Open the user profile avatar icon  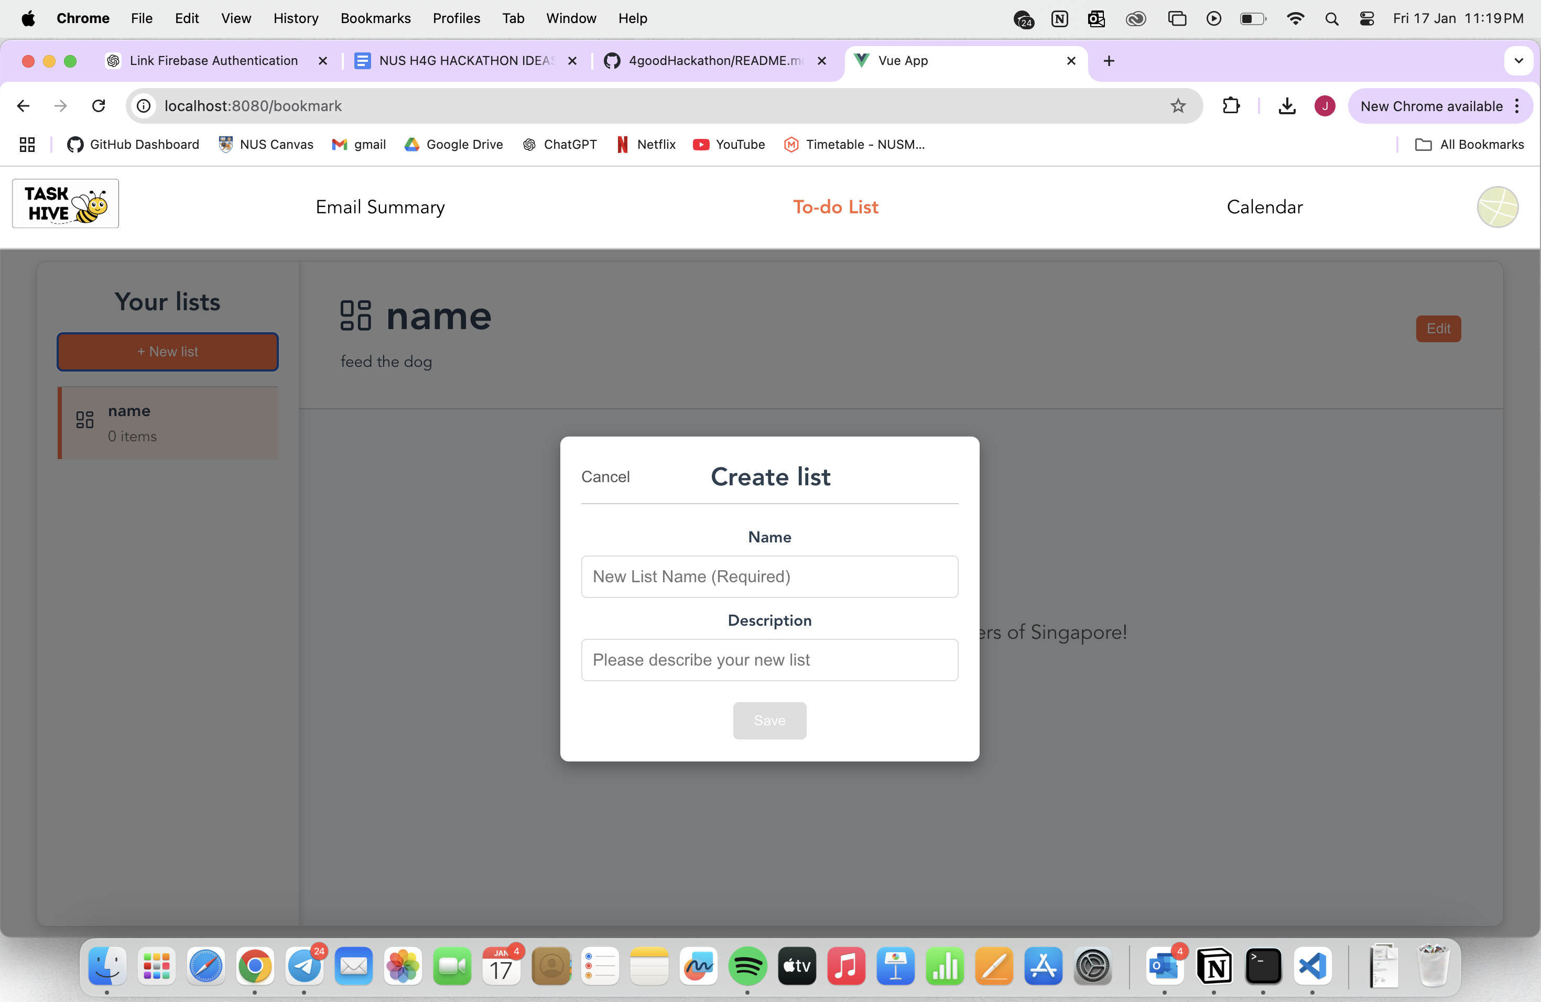tap(1496, 207)
